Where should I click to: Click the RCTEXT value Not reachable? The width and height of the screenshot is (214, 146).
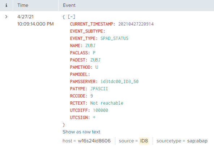point(107,103)
